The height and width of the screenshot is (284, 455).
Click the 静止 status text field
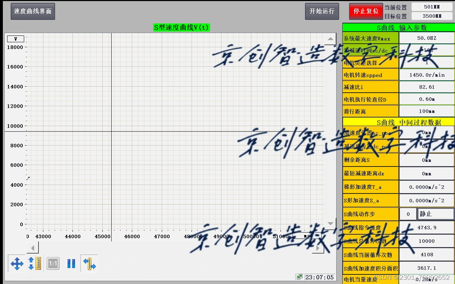coord(436,214)
